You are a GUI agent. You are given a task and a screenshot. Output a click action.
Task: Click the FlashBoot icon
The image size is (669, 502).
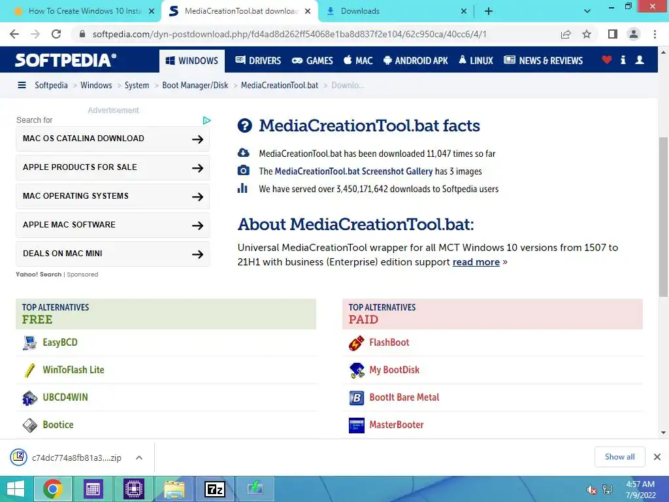click(356, 343)
